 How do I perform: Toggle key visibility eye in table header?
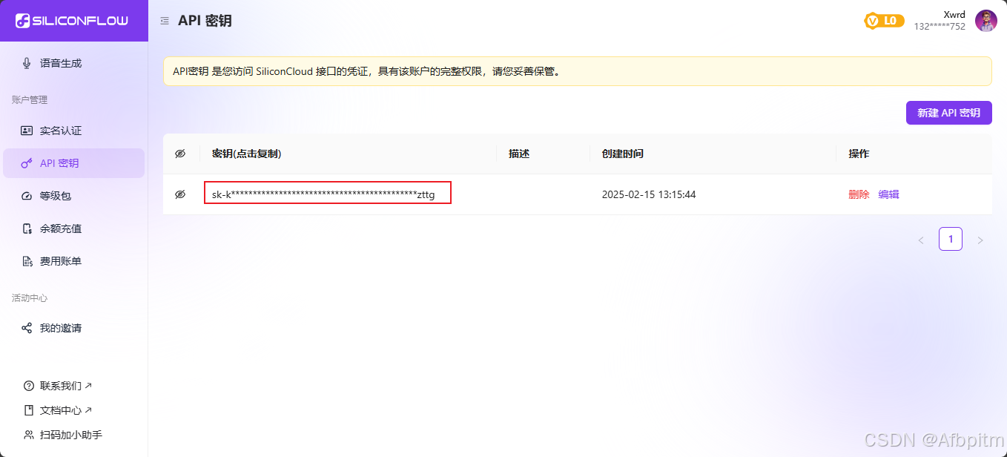click(180, 154)
